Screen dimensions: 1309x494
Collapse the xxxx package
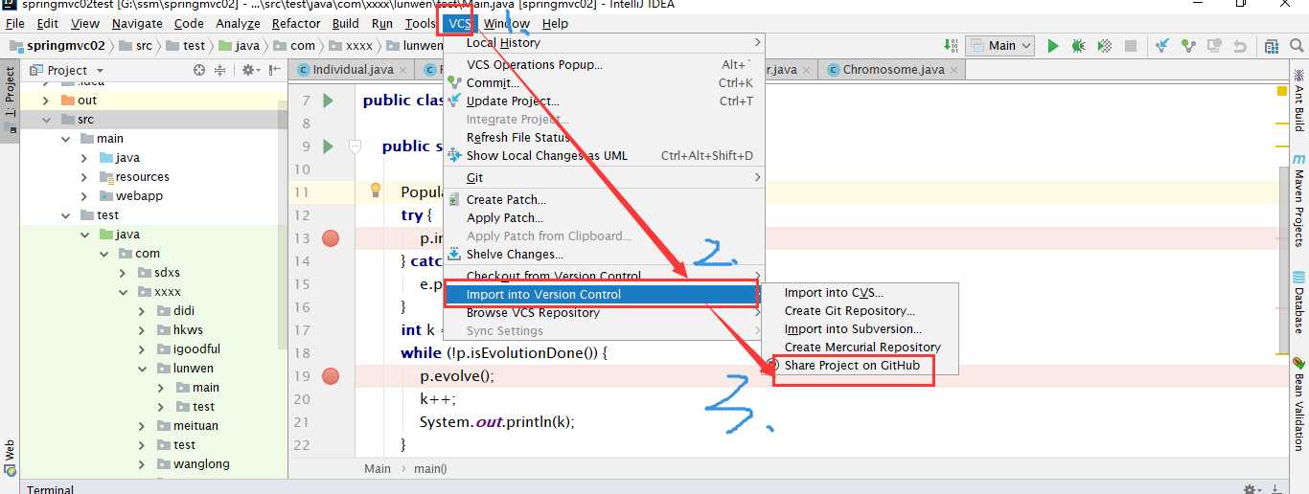tap(123, 291)
